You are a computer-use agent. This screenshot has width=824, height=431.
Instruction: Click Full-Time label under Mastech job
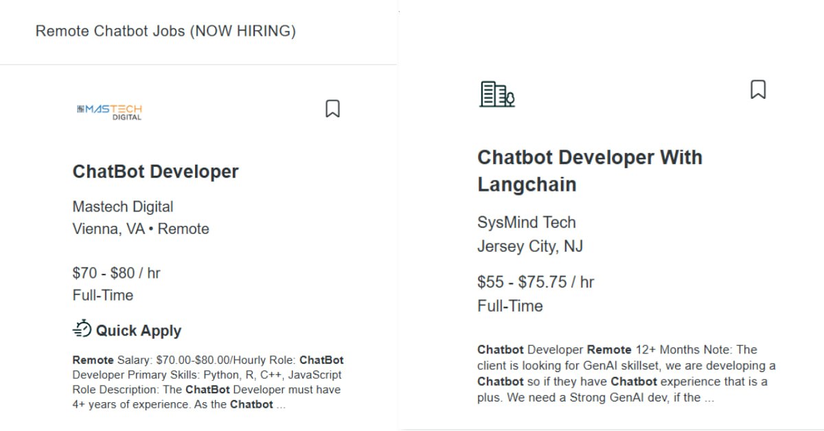(x=103, y=296)
